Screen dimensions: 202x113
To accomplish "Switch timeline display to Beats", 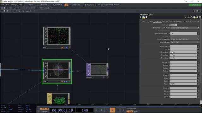I will tap(45, 111).
